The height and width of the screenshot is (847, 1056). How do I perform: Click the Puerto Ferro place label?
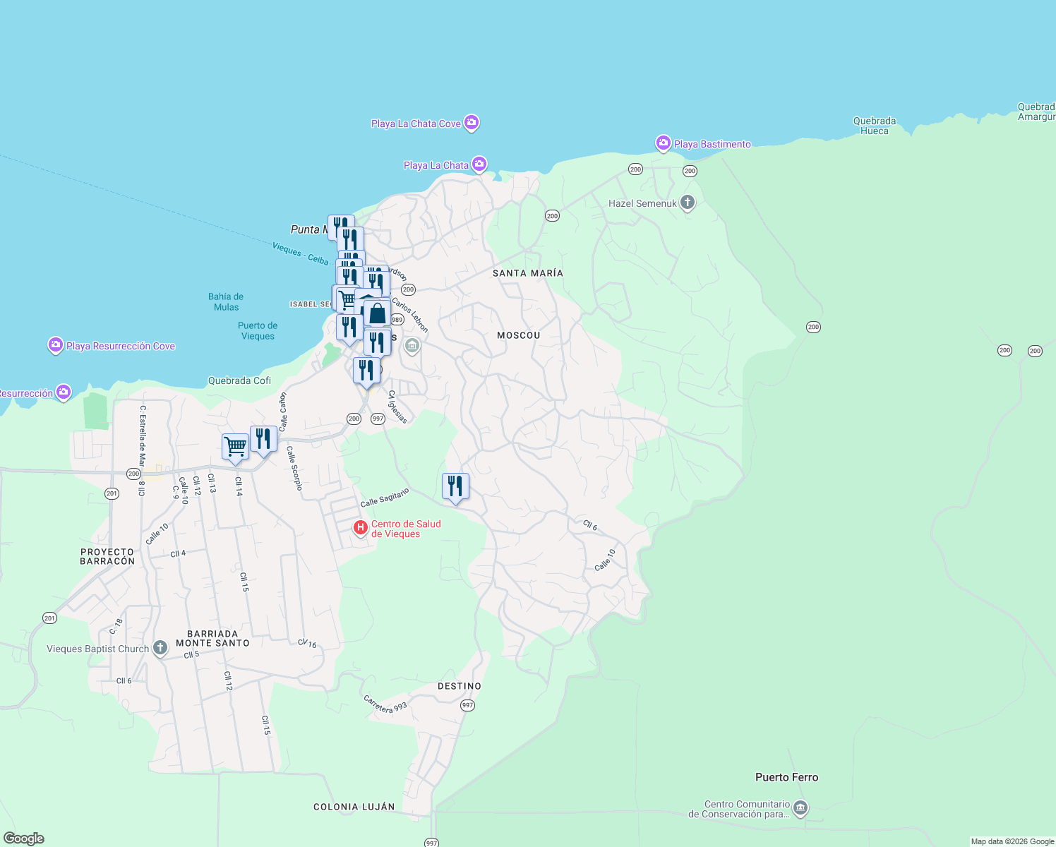786,777
